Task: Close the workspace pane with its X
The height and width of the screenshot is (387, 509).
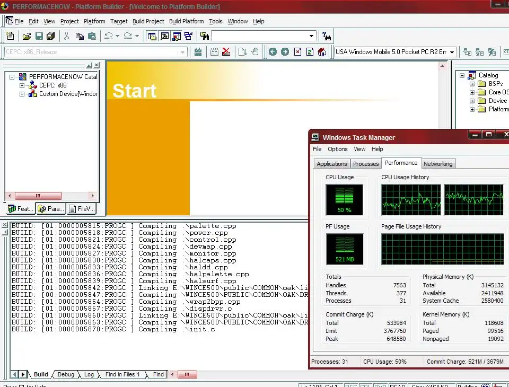Action: coord(96,65)
